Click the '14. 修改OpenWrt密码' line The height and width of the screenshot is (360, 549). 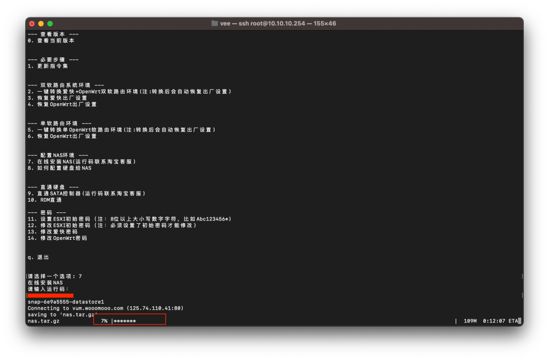[x=57, y=238]
